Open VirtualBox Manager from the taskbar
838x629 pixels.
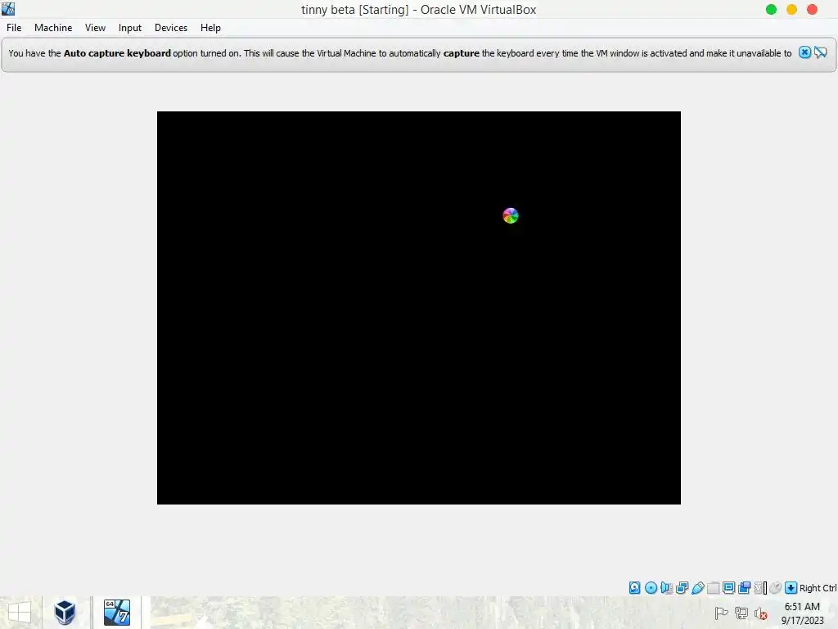tap(65, 613)
